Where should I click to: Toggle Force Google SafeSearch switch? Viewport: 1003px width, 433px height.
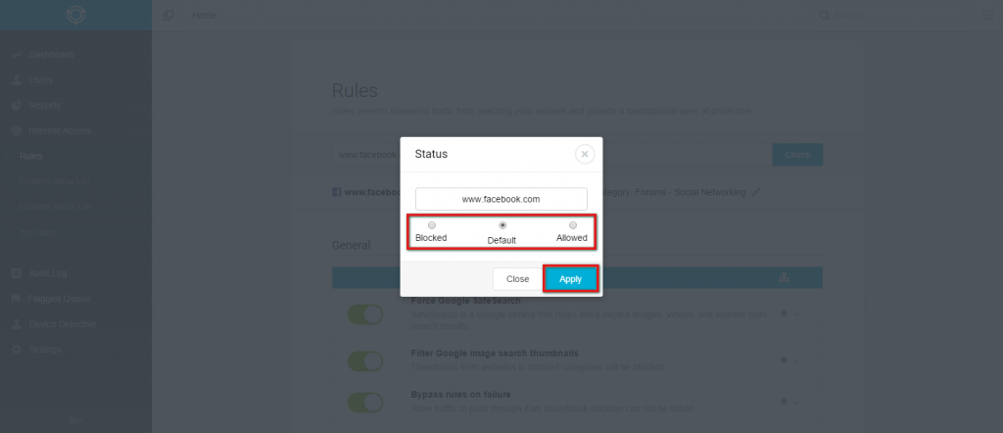(x=365, y=314)
